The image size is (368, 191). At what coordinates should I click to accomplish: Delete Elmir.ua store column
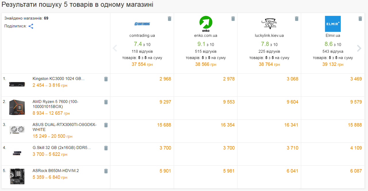pyautogui.click(x=360, y=19)
